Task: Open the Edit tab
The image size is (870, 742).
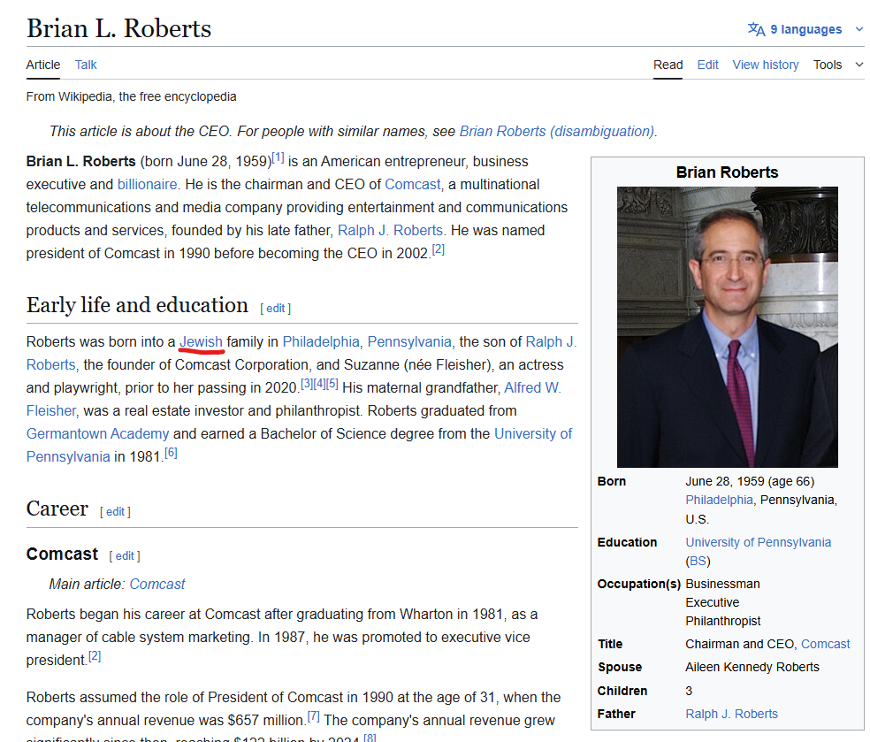Action: pos(708,65)
